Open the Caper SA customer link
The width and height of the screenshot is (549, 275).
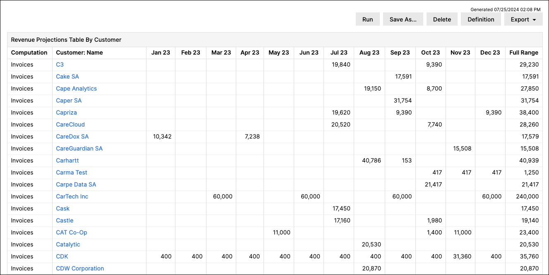[x=69, y=100]
